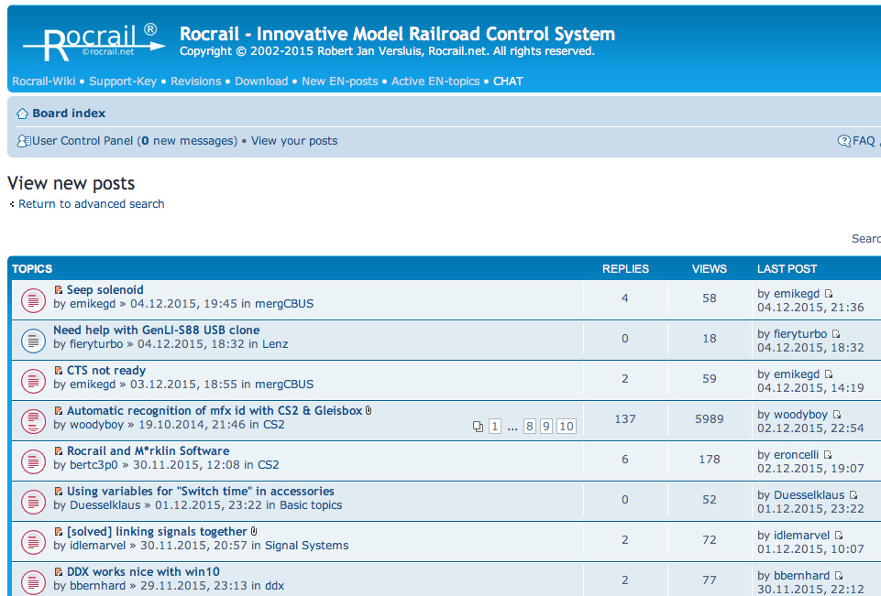Click the Board index home icon
881x596 pixels.
click(x=23, y=114)
